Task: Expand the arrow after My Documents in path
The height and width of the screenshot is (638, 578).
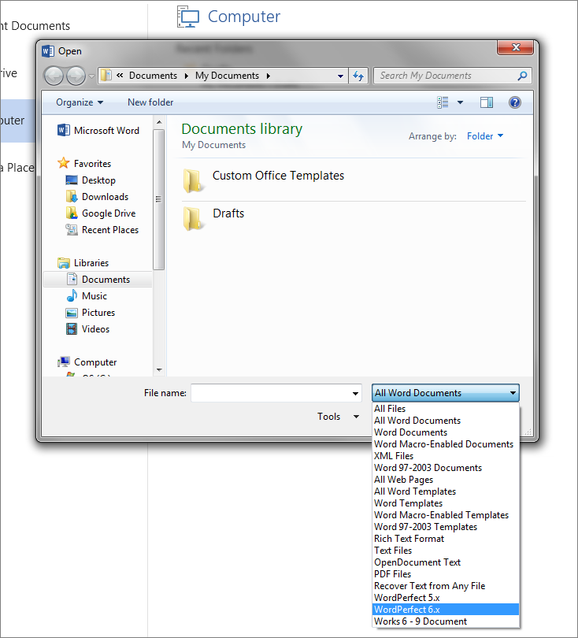Action: [269, 76]
